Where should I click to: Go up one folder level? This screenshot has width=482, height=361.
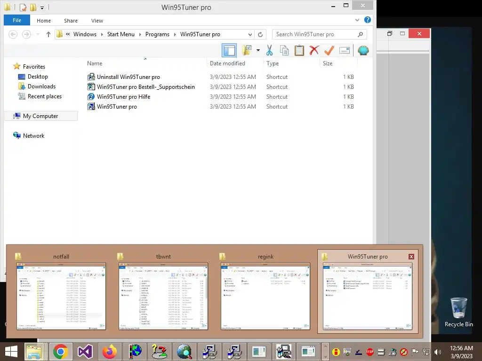coord(48,34)
